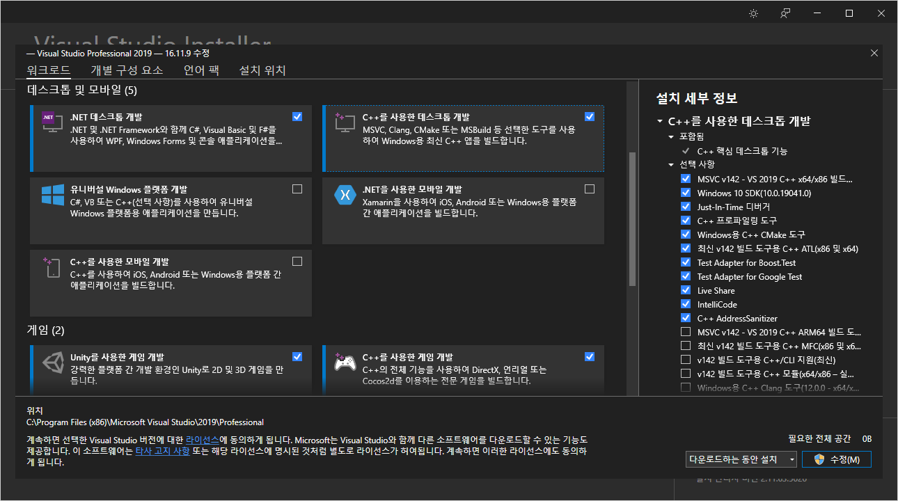This screenshot has width=898, height=501.
Task: Uncheck the C++를 사용한 게임 개발 checkbox
Action: 590,356
